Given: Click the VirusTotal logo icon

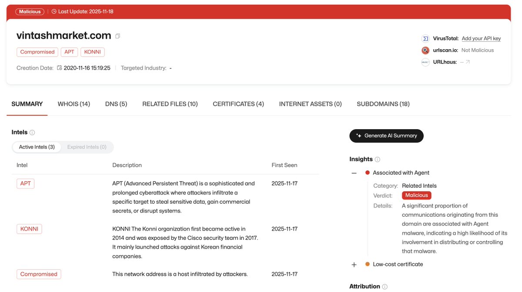Looking at the screenshot, I should [425, 38].
